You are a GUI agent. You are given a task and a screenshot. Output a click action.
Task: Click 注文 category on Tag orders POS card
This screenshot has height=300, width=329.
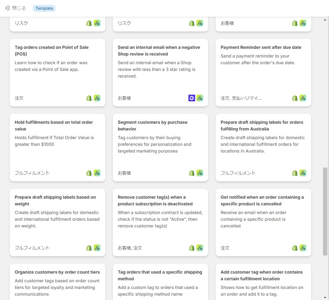[x=19, y=98]
